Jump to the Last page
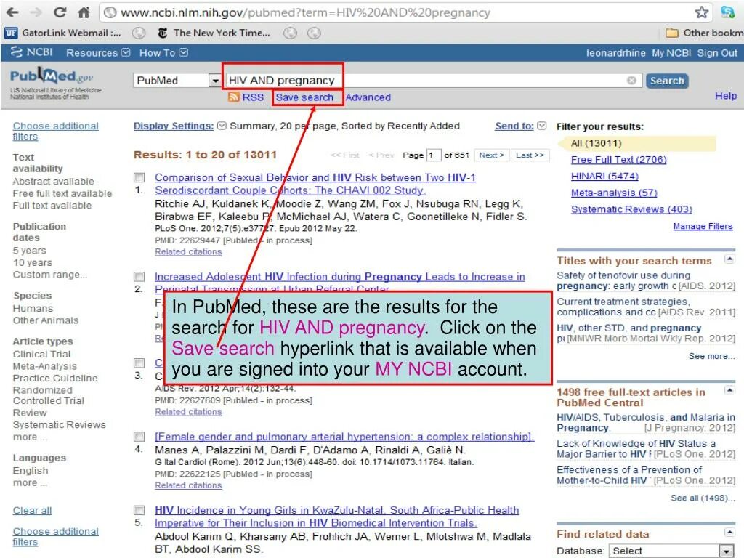Viewport: 744px width, 558px height. click(530, 155)
